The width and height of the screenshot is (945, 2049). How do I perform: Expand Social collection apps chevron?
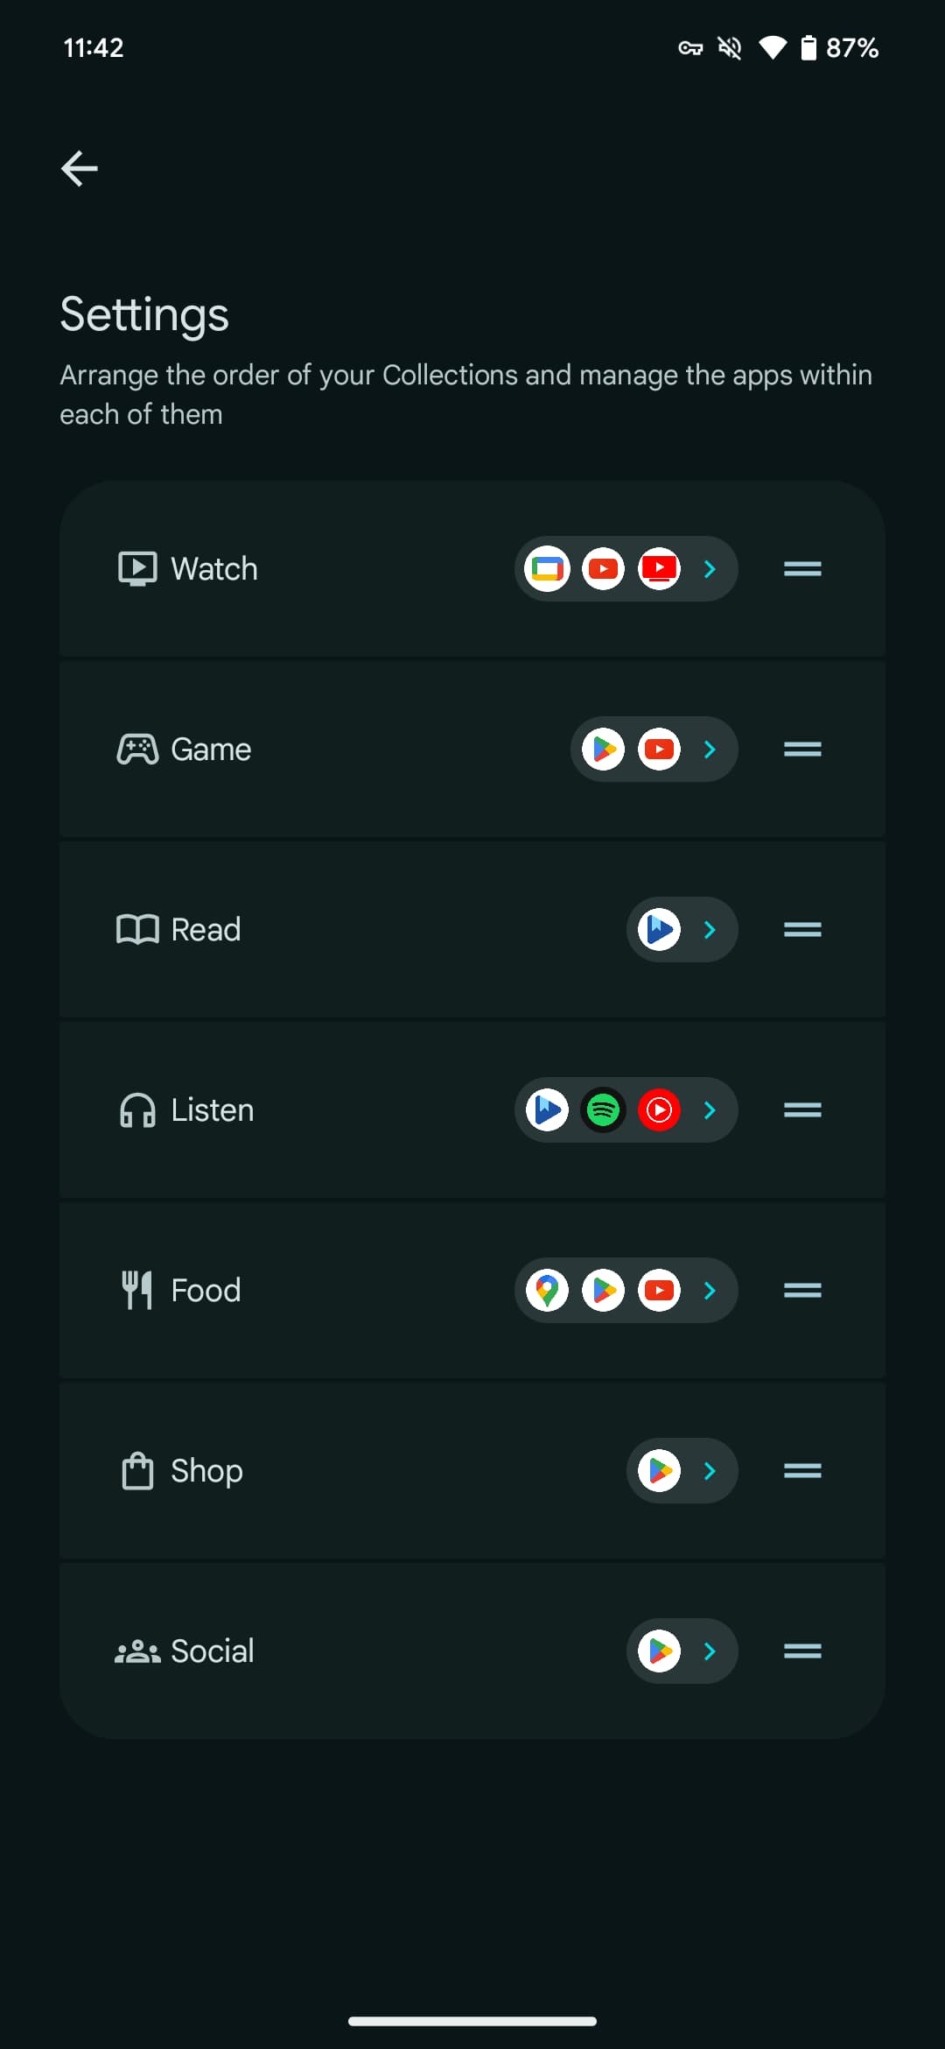[710, 1651]
